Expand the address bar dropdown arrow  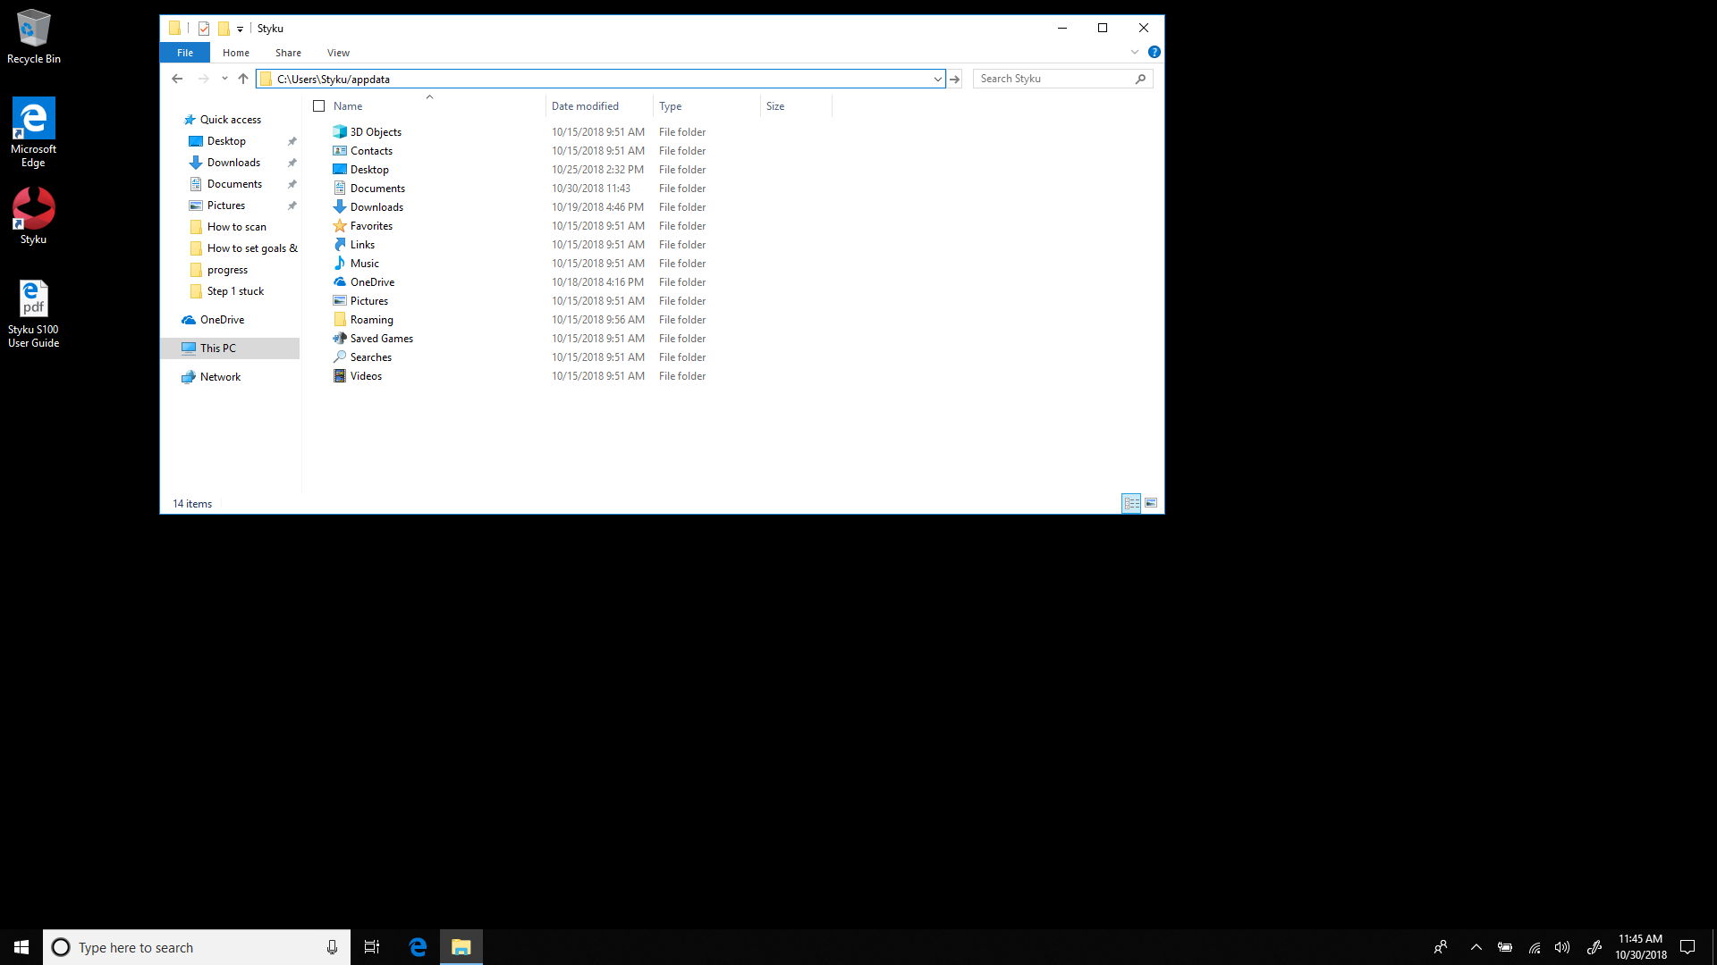(937, 78)
